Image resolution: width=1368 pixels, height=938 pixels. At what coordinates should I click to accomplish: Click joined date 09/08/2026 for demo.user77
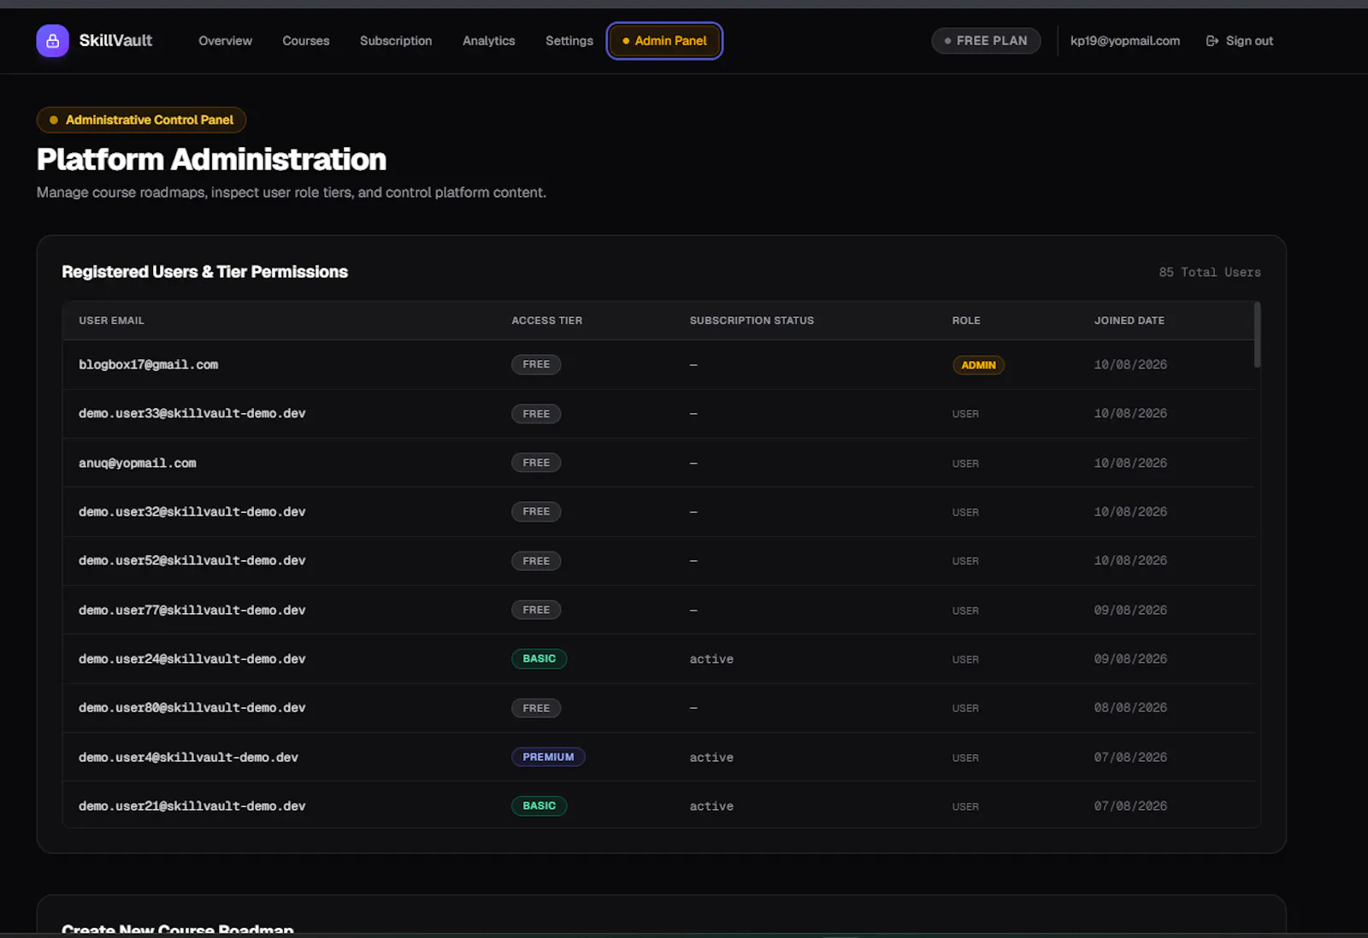coord(1130,610)
